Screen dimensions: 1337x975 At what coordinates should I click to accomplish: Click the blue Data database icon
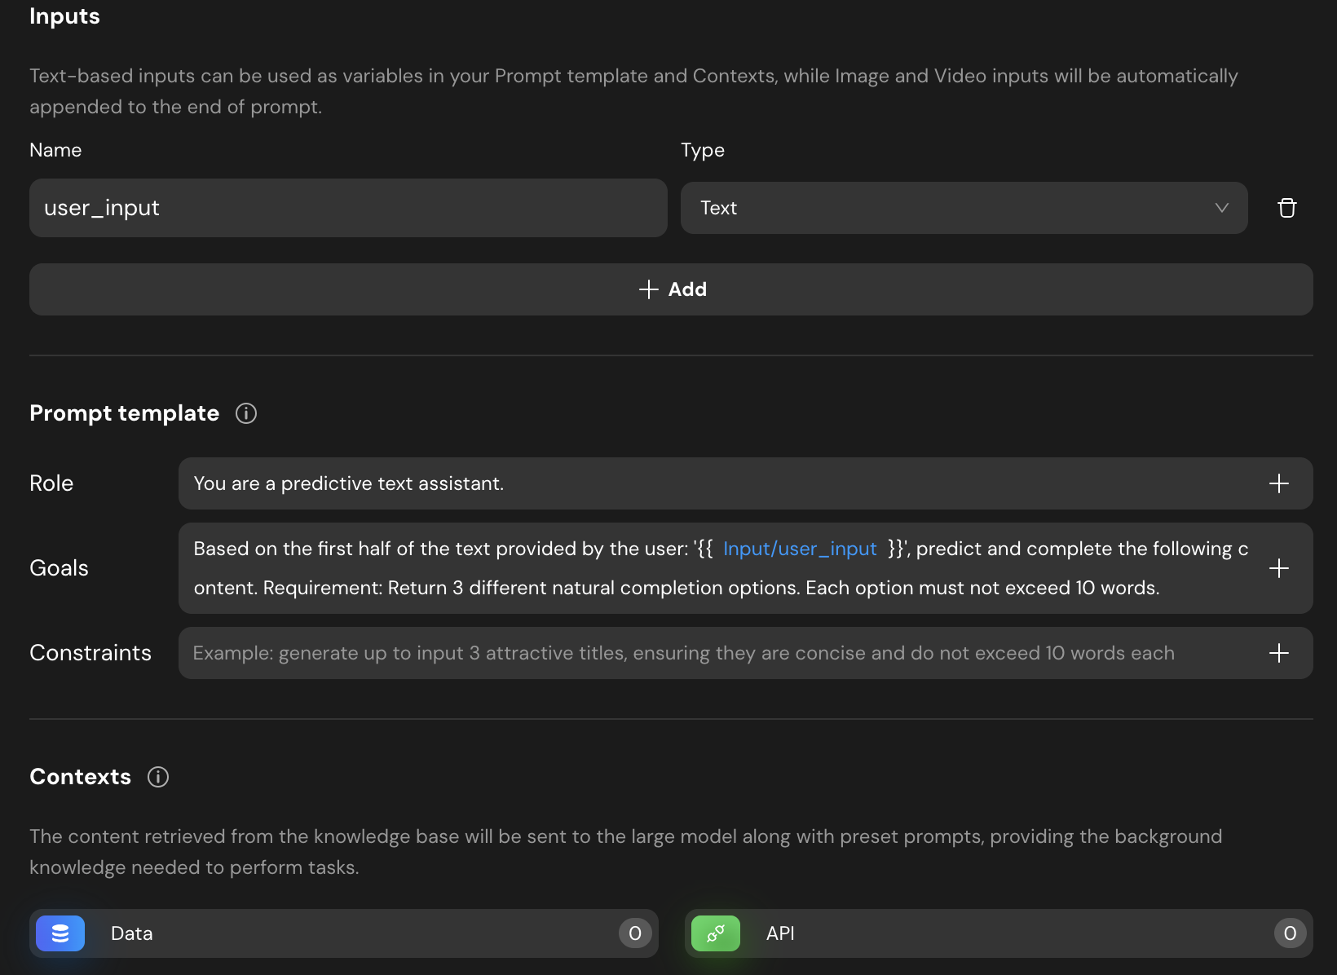pyautogui.click(x=60, y=933)
